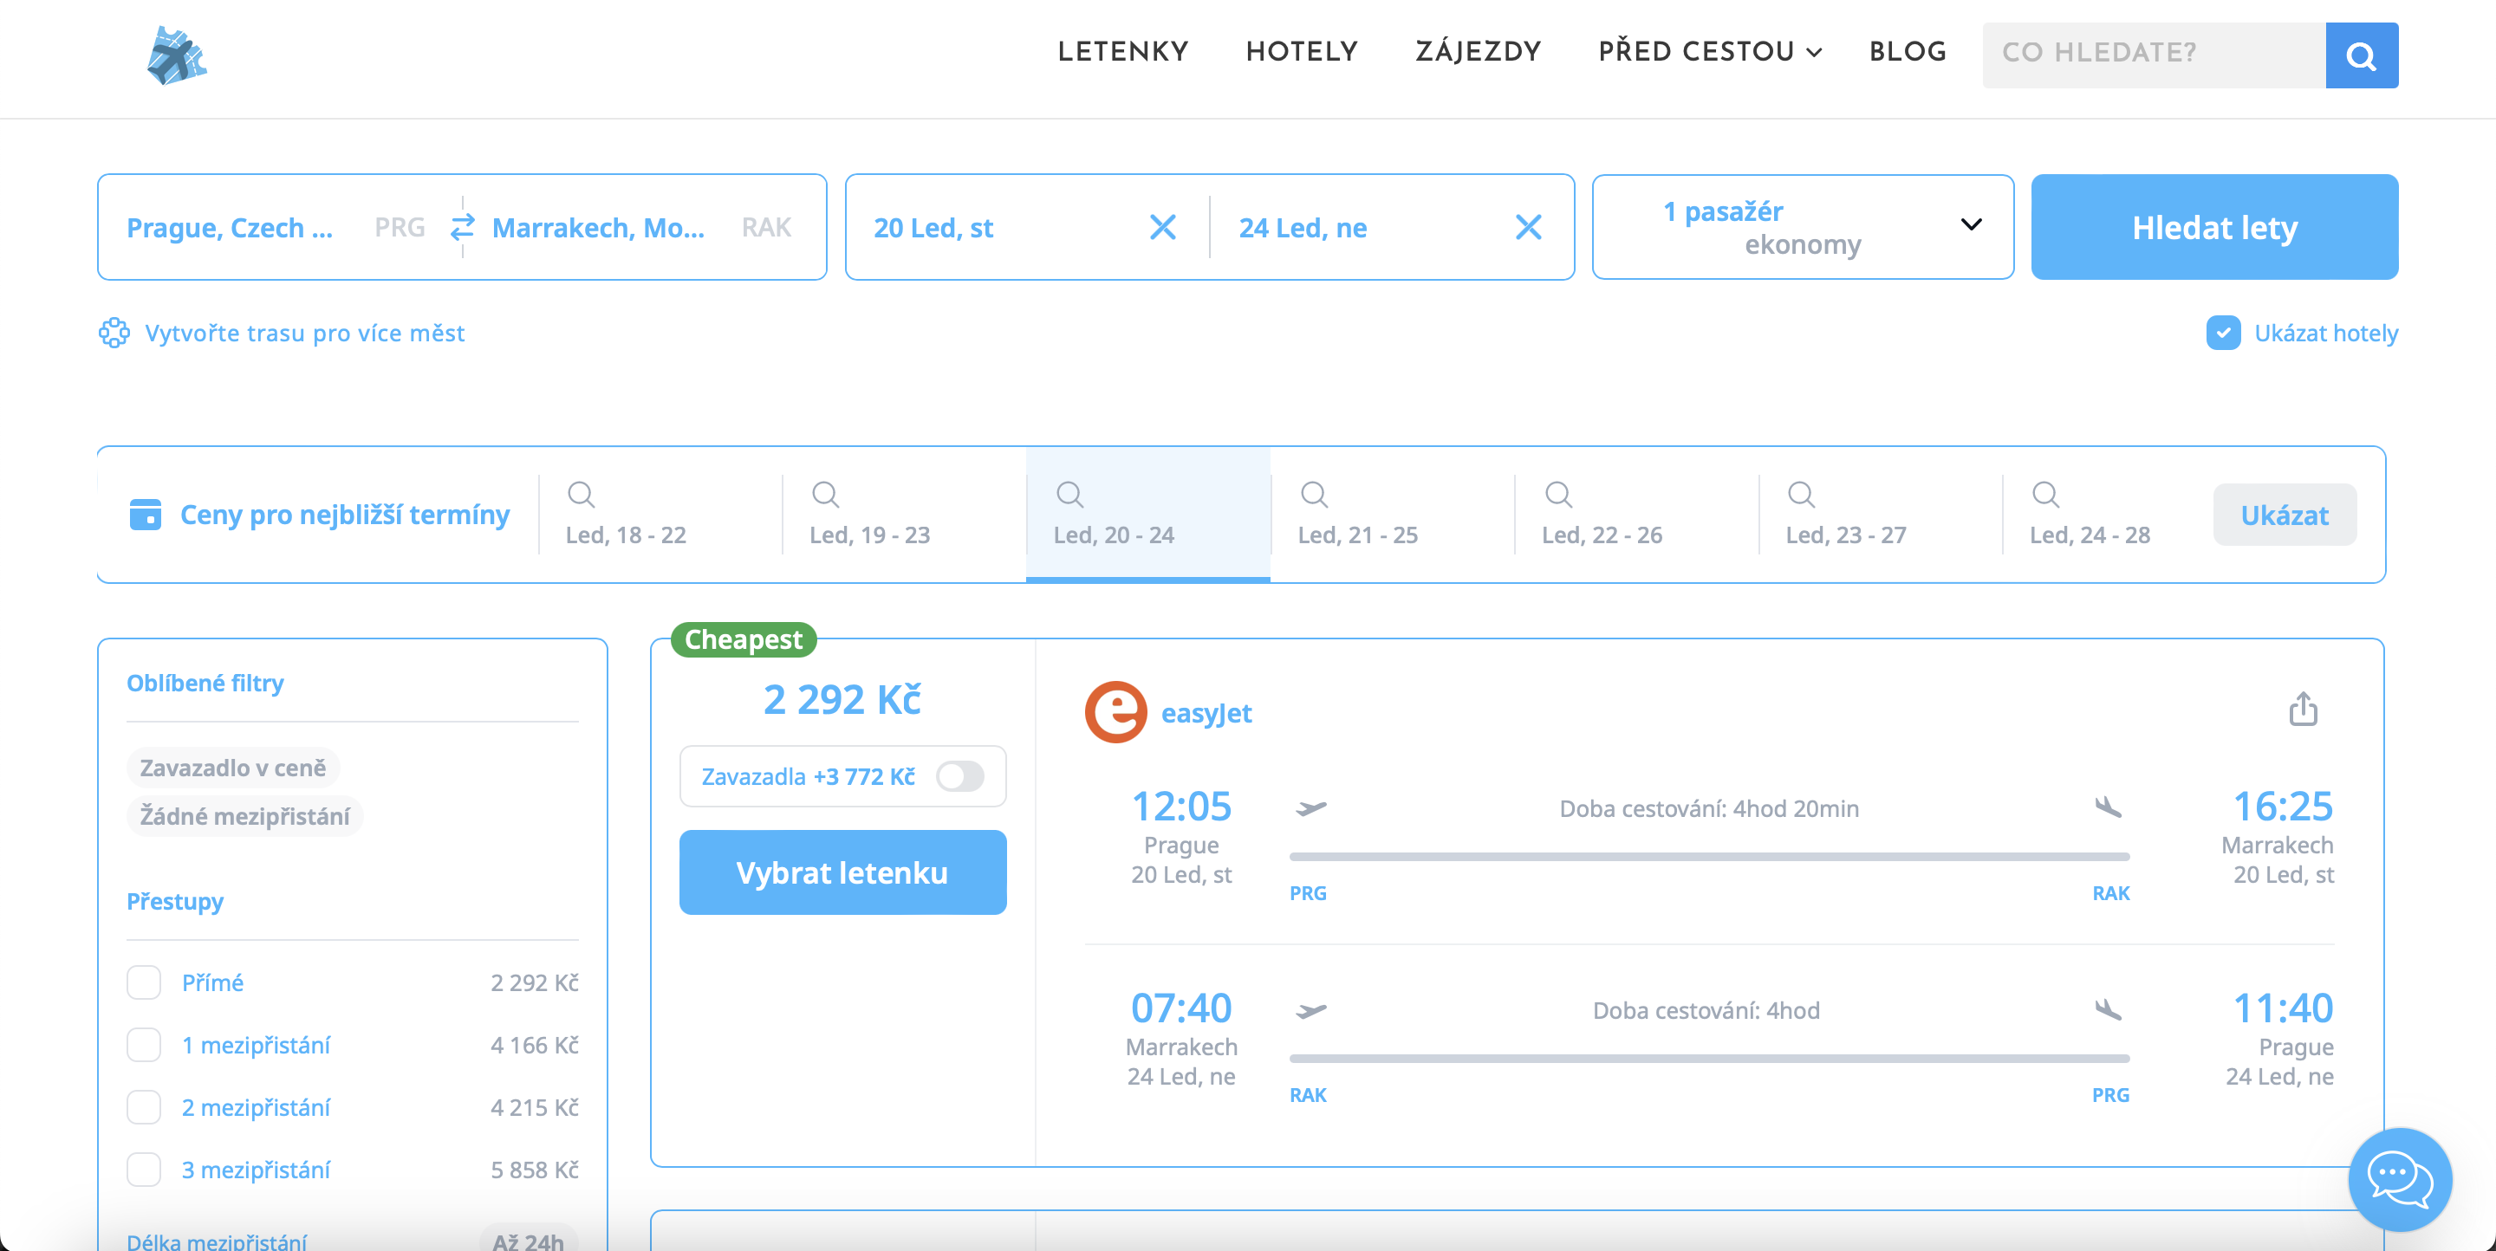This screenshot has width=2496, height=1251.
Task: Swap origin and destination with arrows icon
Action: 462,228
